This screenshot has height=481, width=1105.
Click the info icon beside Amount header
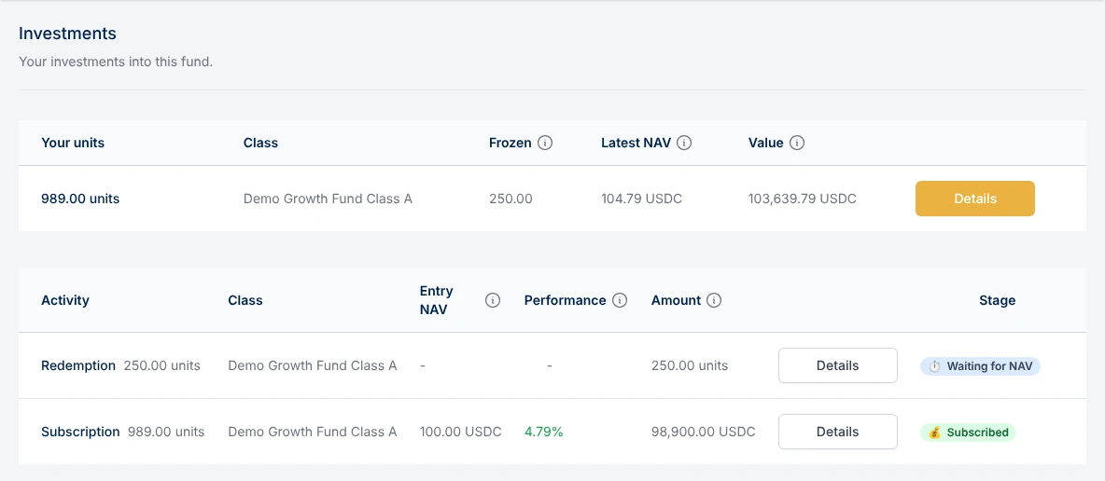[x=714, y=301]
